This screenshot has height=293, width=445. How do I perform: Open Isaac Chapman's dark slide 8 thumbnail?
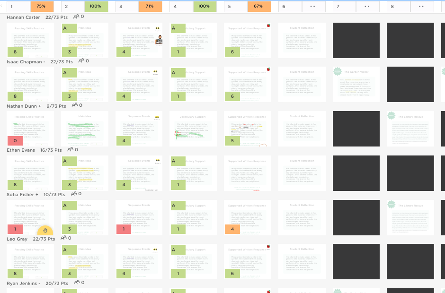click(x=410, y=84)
